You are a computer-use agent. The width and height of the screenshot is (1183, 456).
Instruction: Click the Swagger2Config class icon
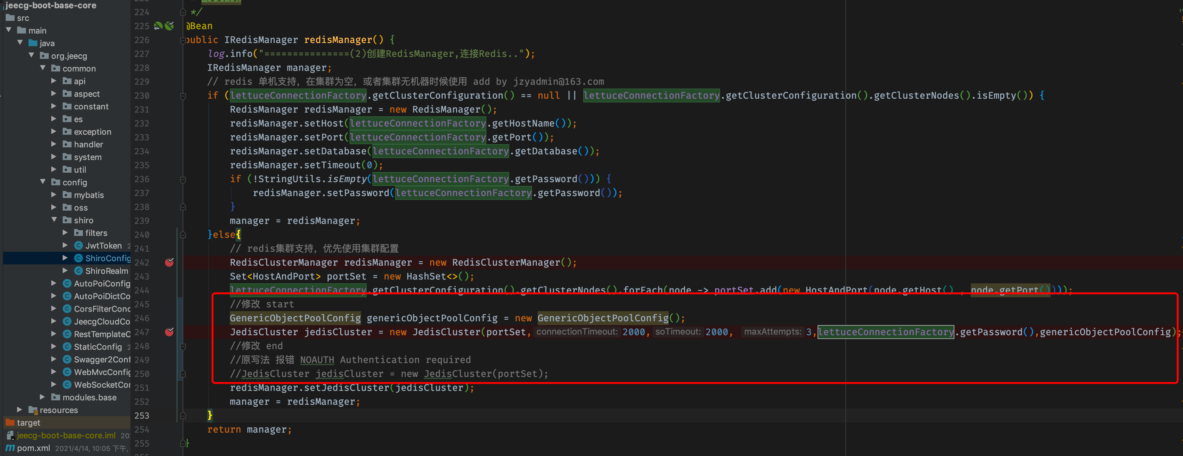(x=67, y=359)
